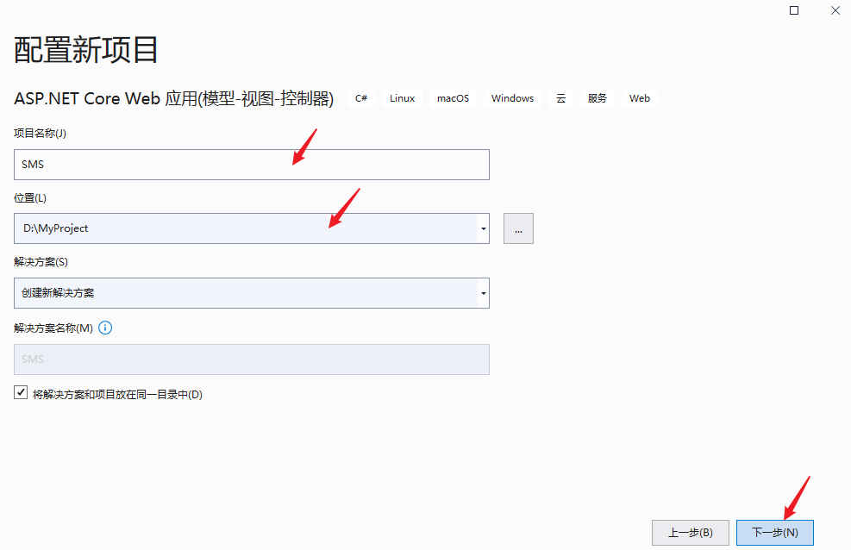
Task: Close the configure project dialog
Action: coord(835,10)
